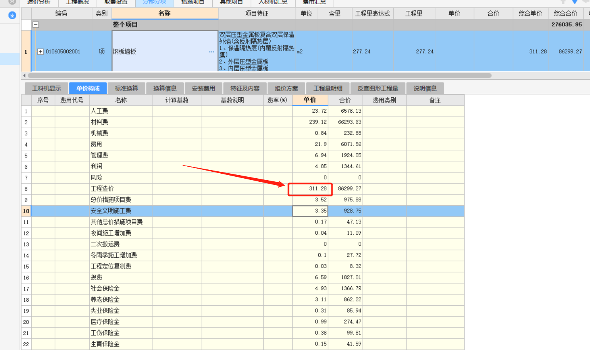Click the horizontal scrollbar thumb below the upper table
The height and width of the screenshot is (350, 590).
pos(259,76)
